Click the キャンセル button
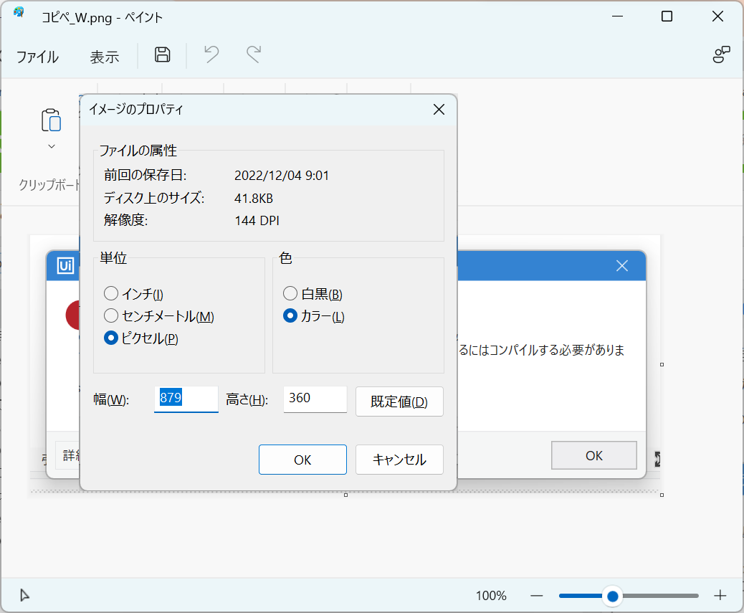This screenshot has height=613, width=744. click(x=399, y=460)
